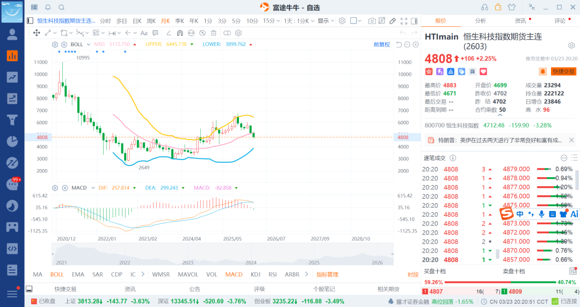Open account profile in left sidebar
This screenshot has height=307, width=580.
click(x=12, y=34)
